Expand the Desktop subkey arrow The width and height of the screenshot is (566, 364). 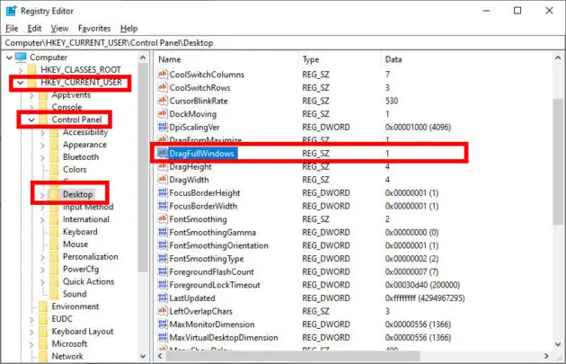point(42,195)
